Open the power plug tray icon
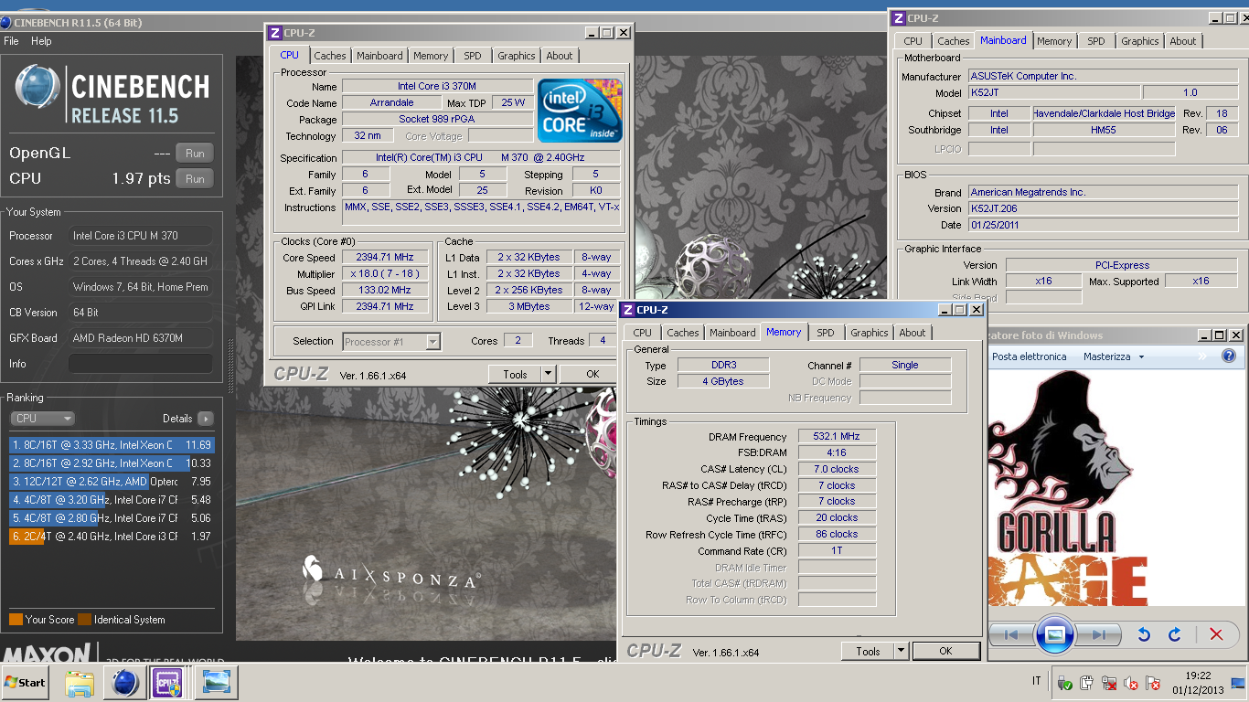This screenshot has width=1249, height=702. pos(1086,683)
